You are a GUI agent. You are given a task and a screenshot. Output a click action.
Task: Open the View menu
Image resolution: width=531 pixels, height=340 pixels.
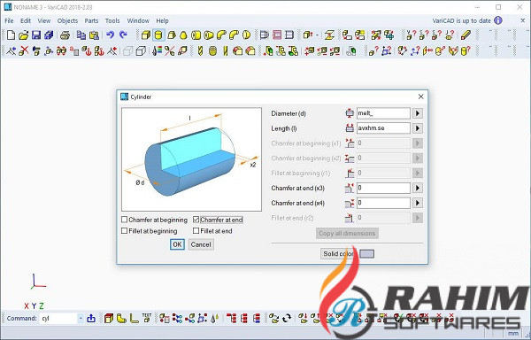click(43, 20)
